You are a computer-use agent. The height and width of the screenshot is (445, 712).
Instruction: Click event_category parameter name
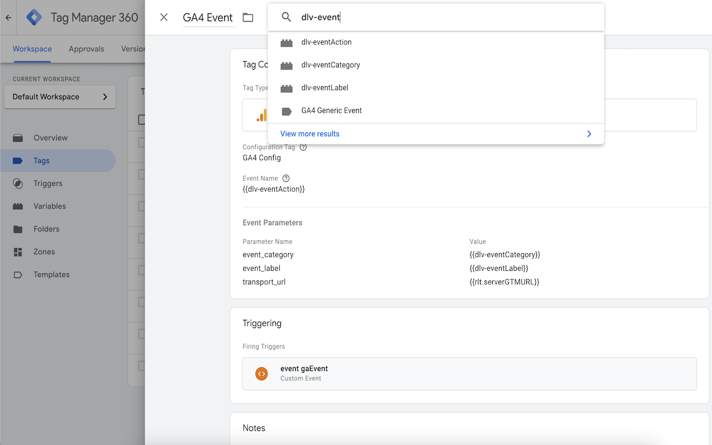pyautogui.click(x=268, y=255)
